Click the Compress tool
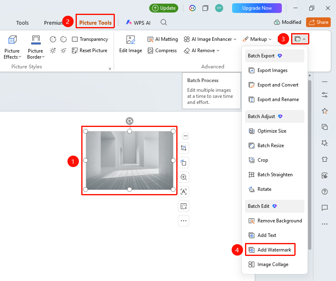Image resolution: width=336 pixels, height=281 pixels. [162, 51]
